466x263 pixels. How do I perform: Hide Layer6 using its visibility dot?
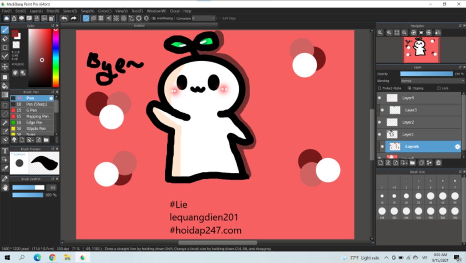coord(382,147)
